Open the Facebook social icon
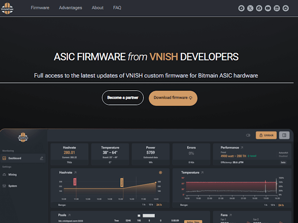Image resolution: width=298 pixels, height=223 pixels. coord(259,8)
